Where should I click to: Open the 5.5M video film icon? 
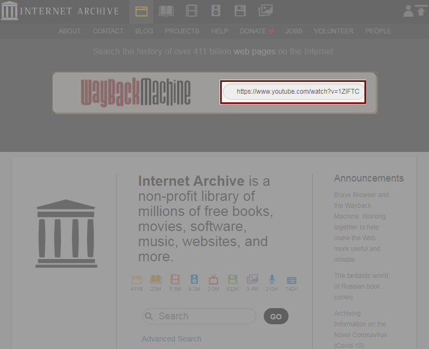pyautogui.click(x=175, y=280)
